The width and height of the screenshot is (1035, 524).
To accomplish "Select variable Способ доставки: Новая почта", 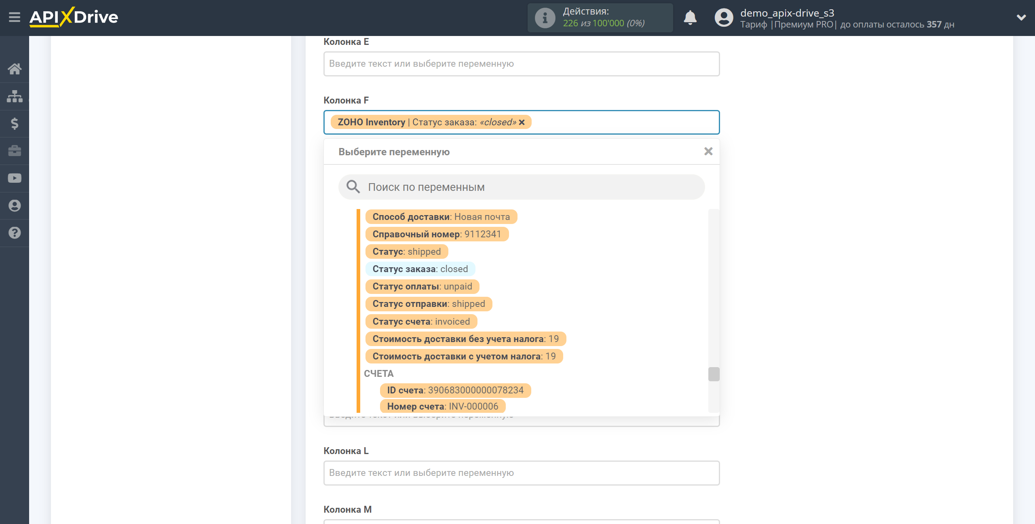I will pos(441,217).
